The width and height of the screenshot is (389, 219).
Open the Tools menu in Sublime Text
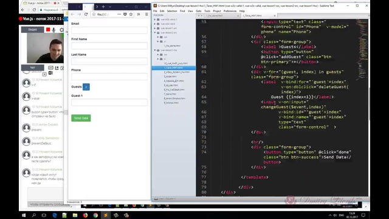207,11
